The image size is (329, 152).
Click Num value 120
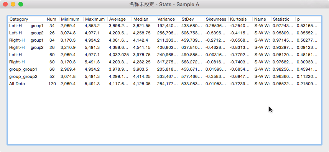coord(52,84)
